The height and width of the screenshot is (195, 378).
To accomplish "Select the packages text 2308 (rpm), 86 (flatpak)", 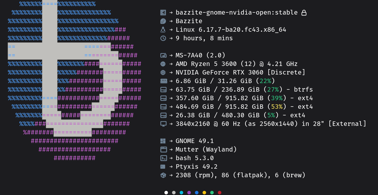I will [223, 175].
